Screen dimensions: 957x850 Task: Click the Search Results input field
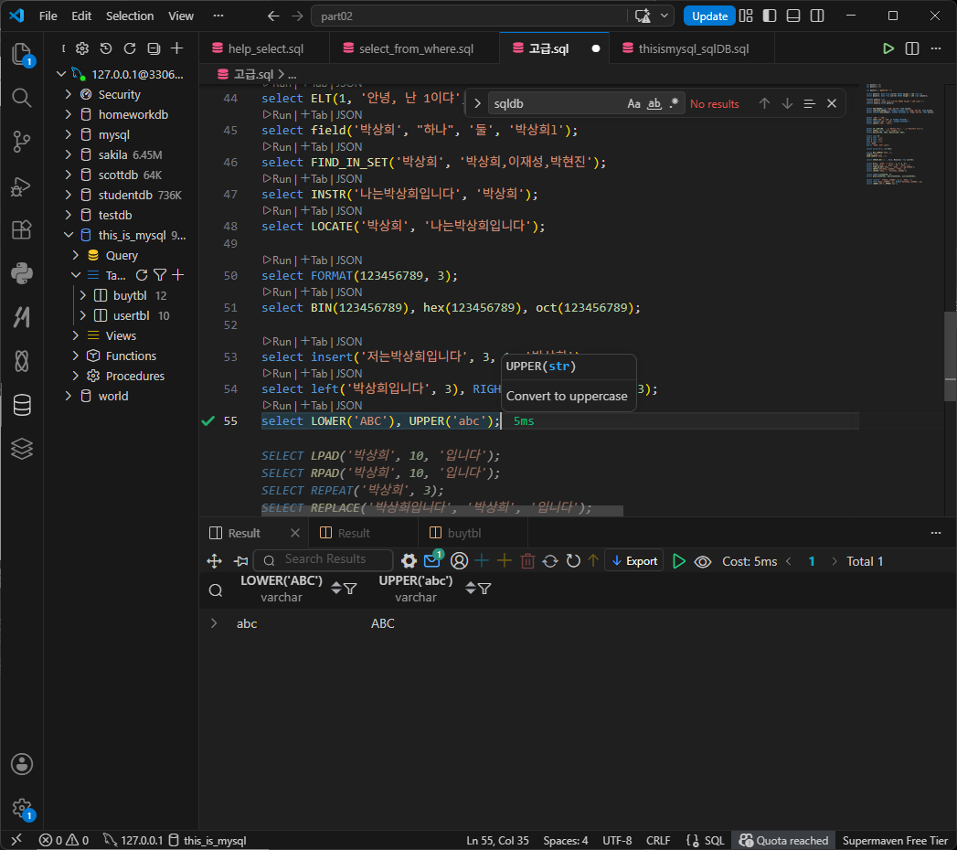[324, 559]
